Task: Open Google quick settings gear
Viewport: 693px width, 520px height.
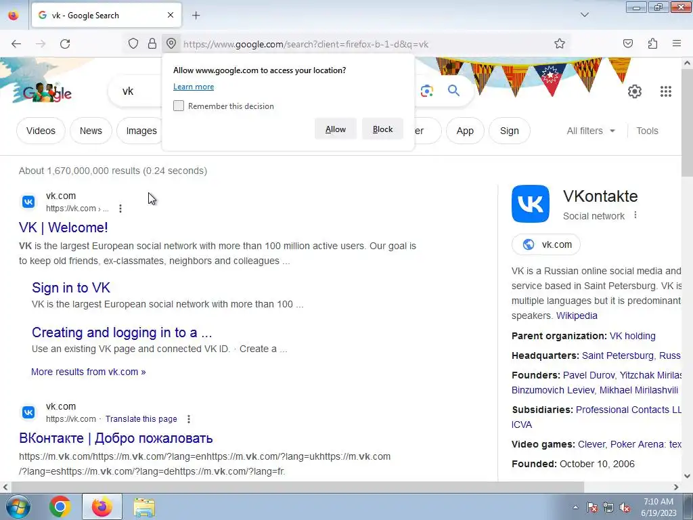Action: pyautogui.click(x=635, y=91)
